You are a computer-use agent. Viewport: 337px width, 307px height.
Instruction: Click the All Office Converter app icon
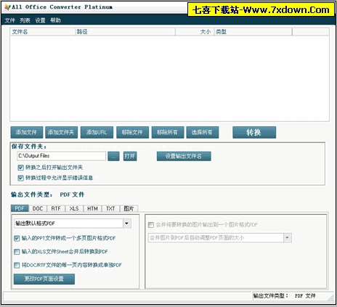tap(8, 7)
